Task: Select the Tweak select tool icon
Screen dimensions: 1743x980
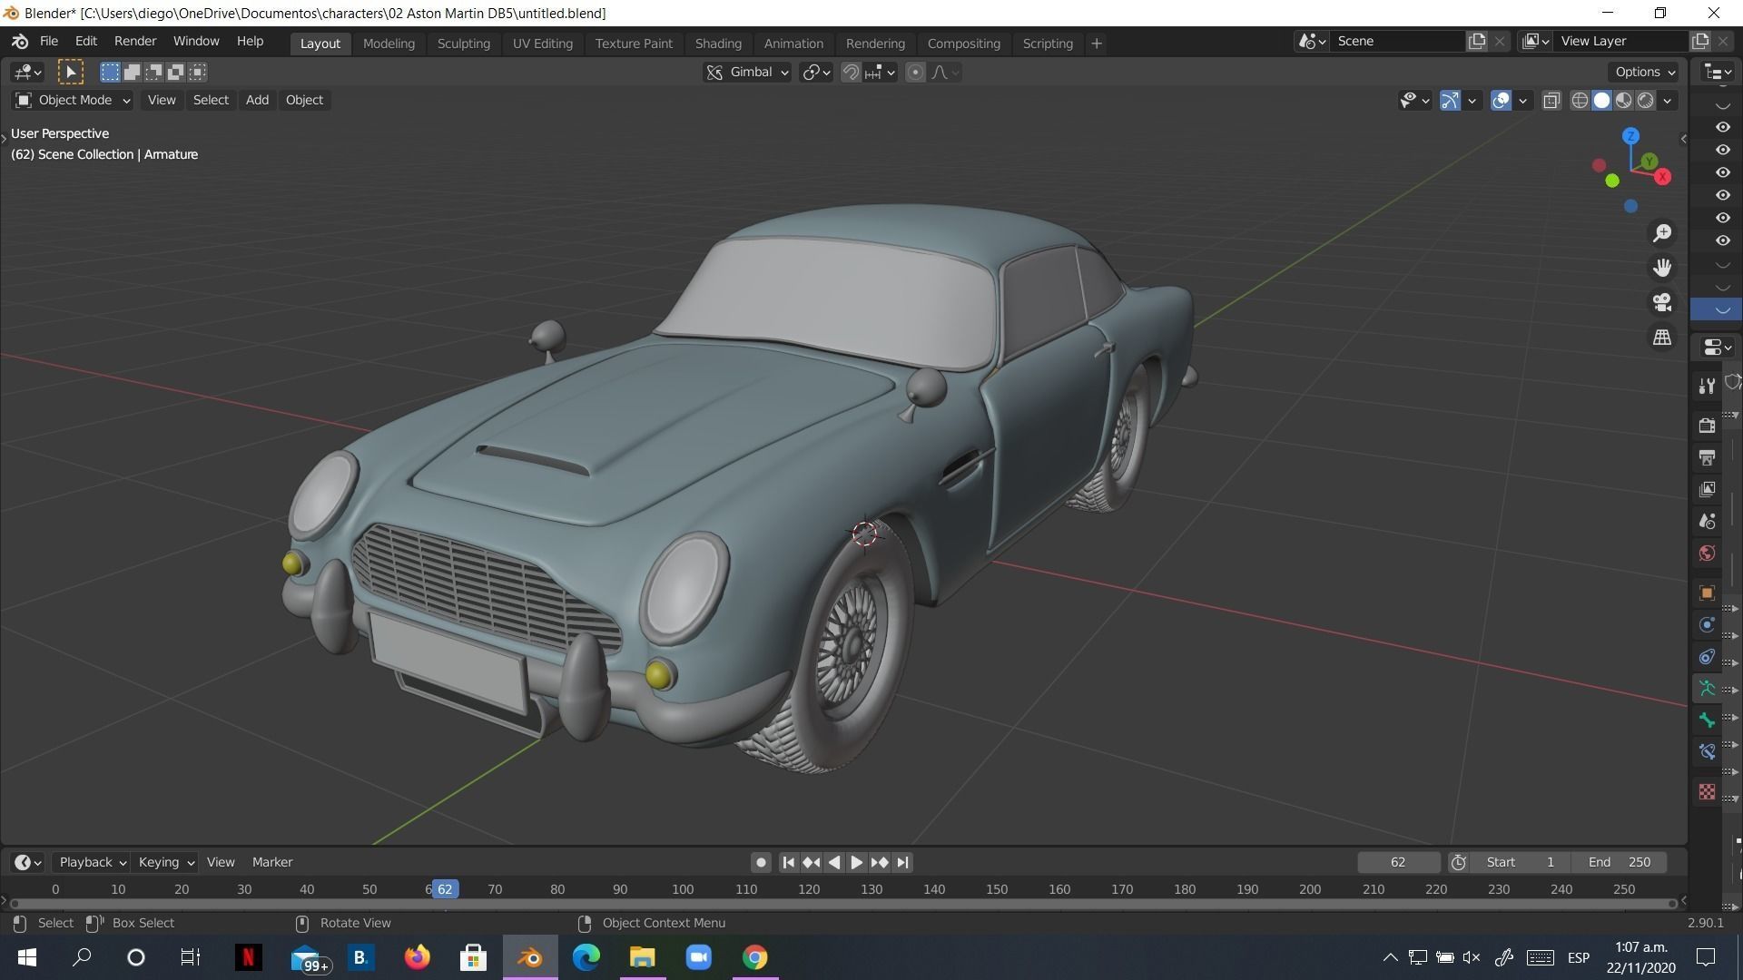Action: [70, 72]
